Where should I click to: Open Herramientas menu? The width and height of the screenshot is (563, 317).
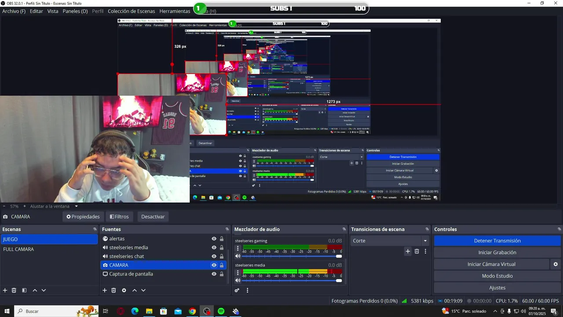pos(175,11)
